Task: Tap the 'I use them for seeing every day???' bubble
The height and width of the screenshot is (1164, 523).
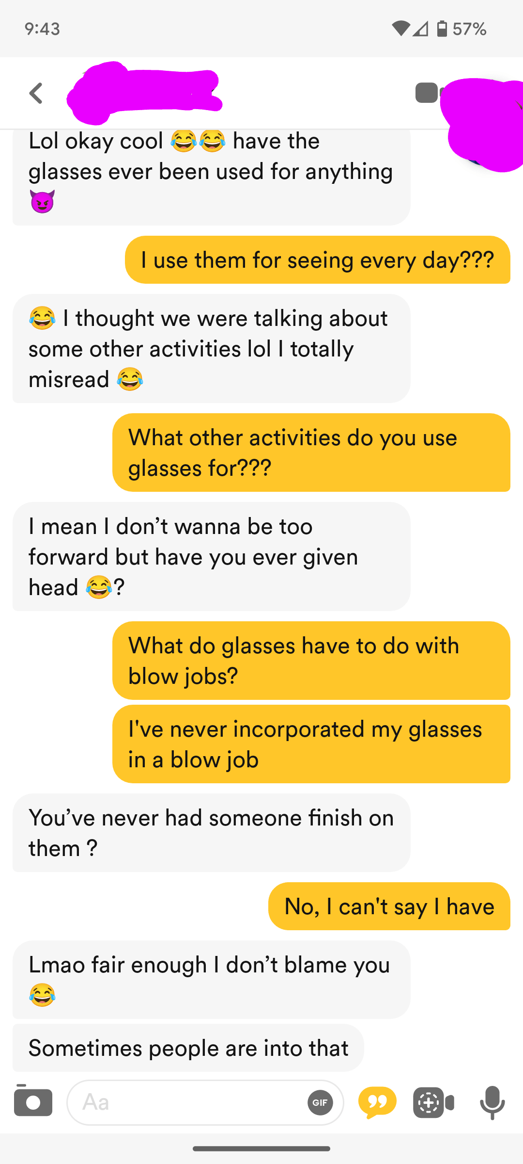Action: click(317, 260)
